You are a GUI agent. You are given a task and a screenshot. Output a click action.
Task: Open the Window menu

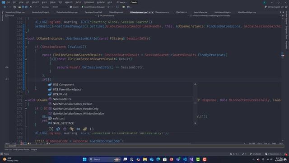click(x=101, y=2)
